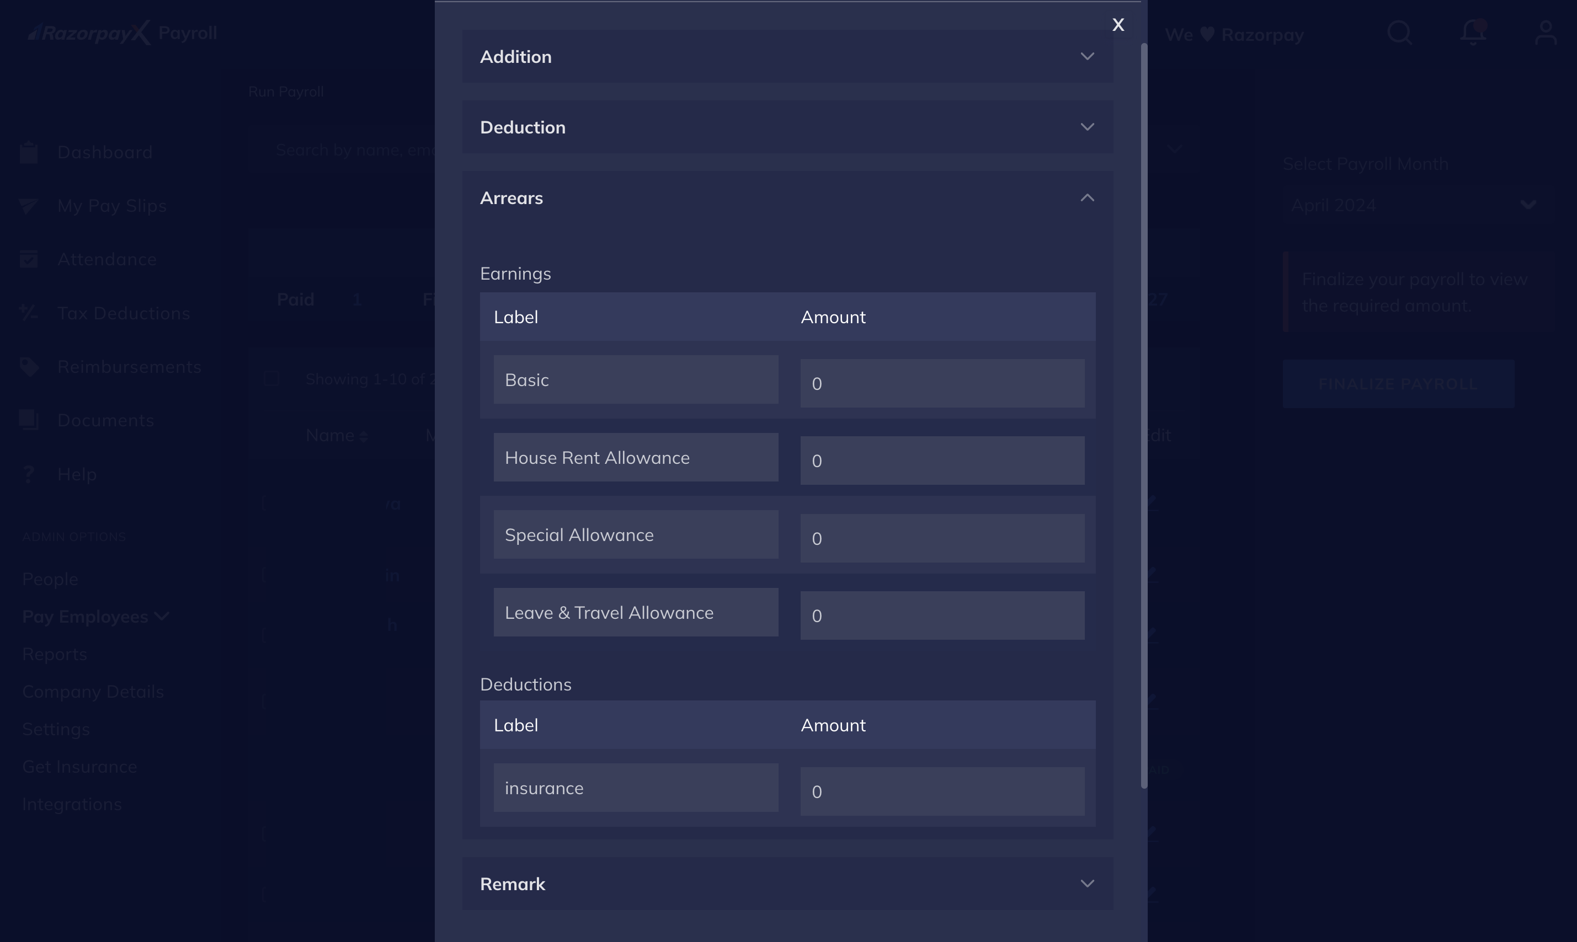The width and height of the screenshot is (1577, 942).
Task: Open Help in the sidebar
Action: [77, 474]
